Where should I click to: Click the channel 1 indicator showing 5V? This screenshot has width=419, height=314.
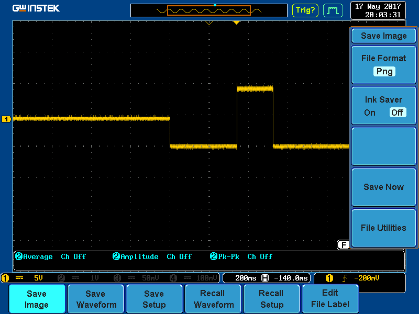point(23,278)
